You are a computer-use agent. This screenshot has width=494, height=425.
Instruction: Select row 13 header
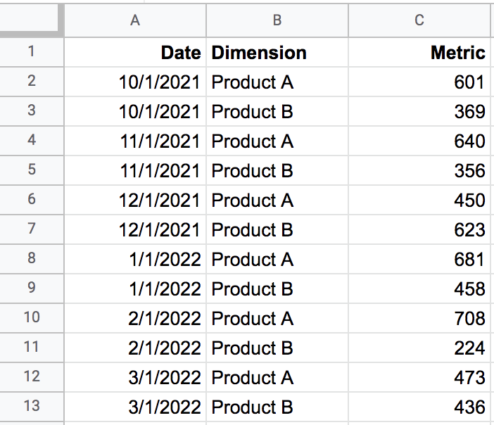32,407
